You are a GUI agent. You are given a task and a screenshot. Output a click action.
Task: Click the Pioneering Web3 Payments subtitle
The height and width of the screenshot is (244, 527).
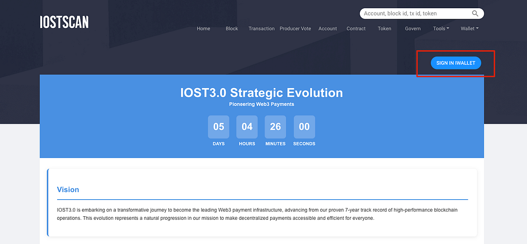coord(261,104)
